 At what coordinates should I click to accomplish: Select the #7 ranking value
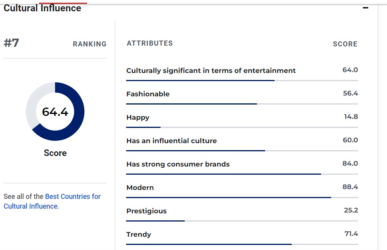coord(11,43)
